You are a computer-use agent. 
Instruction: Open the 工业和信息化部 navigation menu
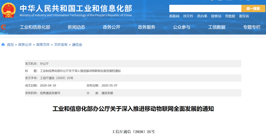(35, 27)
